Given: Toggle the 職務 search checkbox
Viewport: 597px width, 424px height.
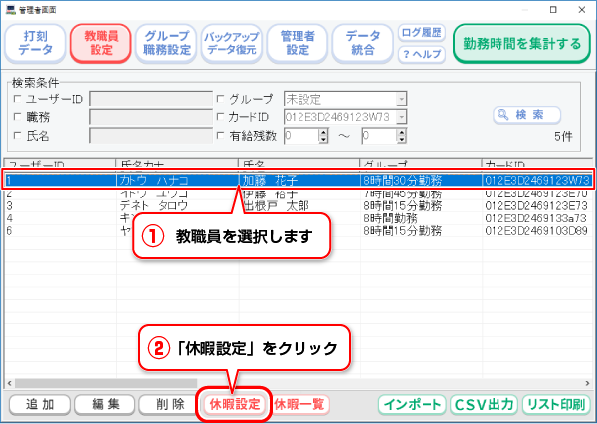Looking at the screenshot, I should click(17, 117).
